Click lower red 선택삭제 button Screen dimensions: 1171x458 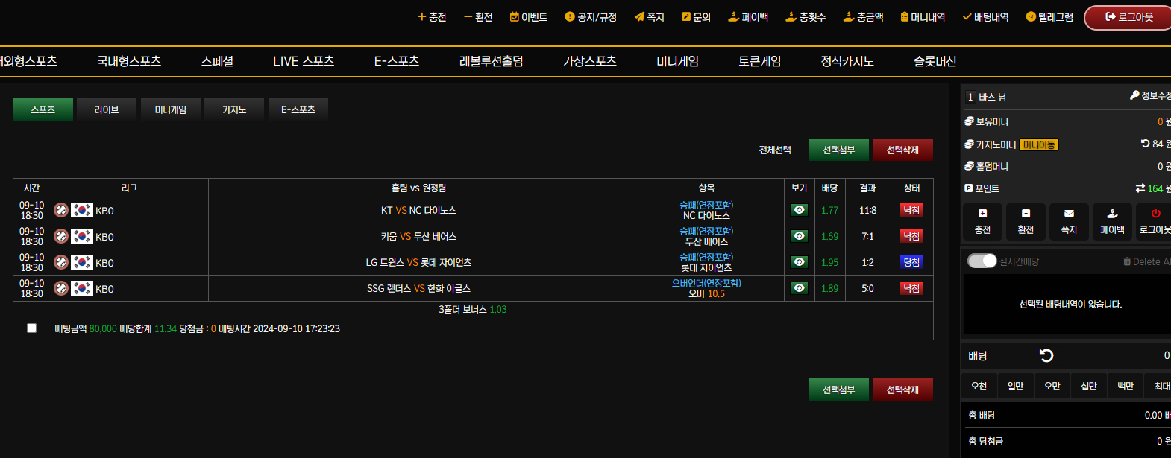point(903,389)
